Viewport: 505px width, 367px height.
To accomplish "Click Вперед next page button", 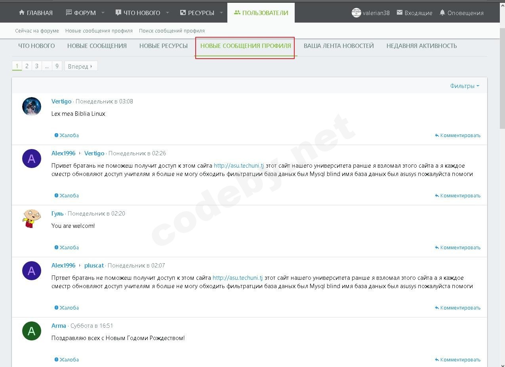I will (81, 66).
